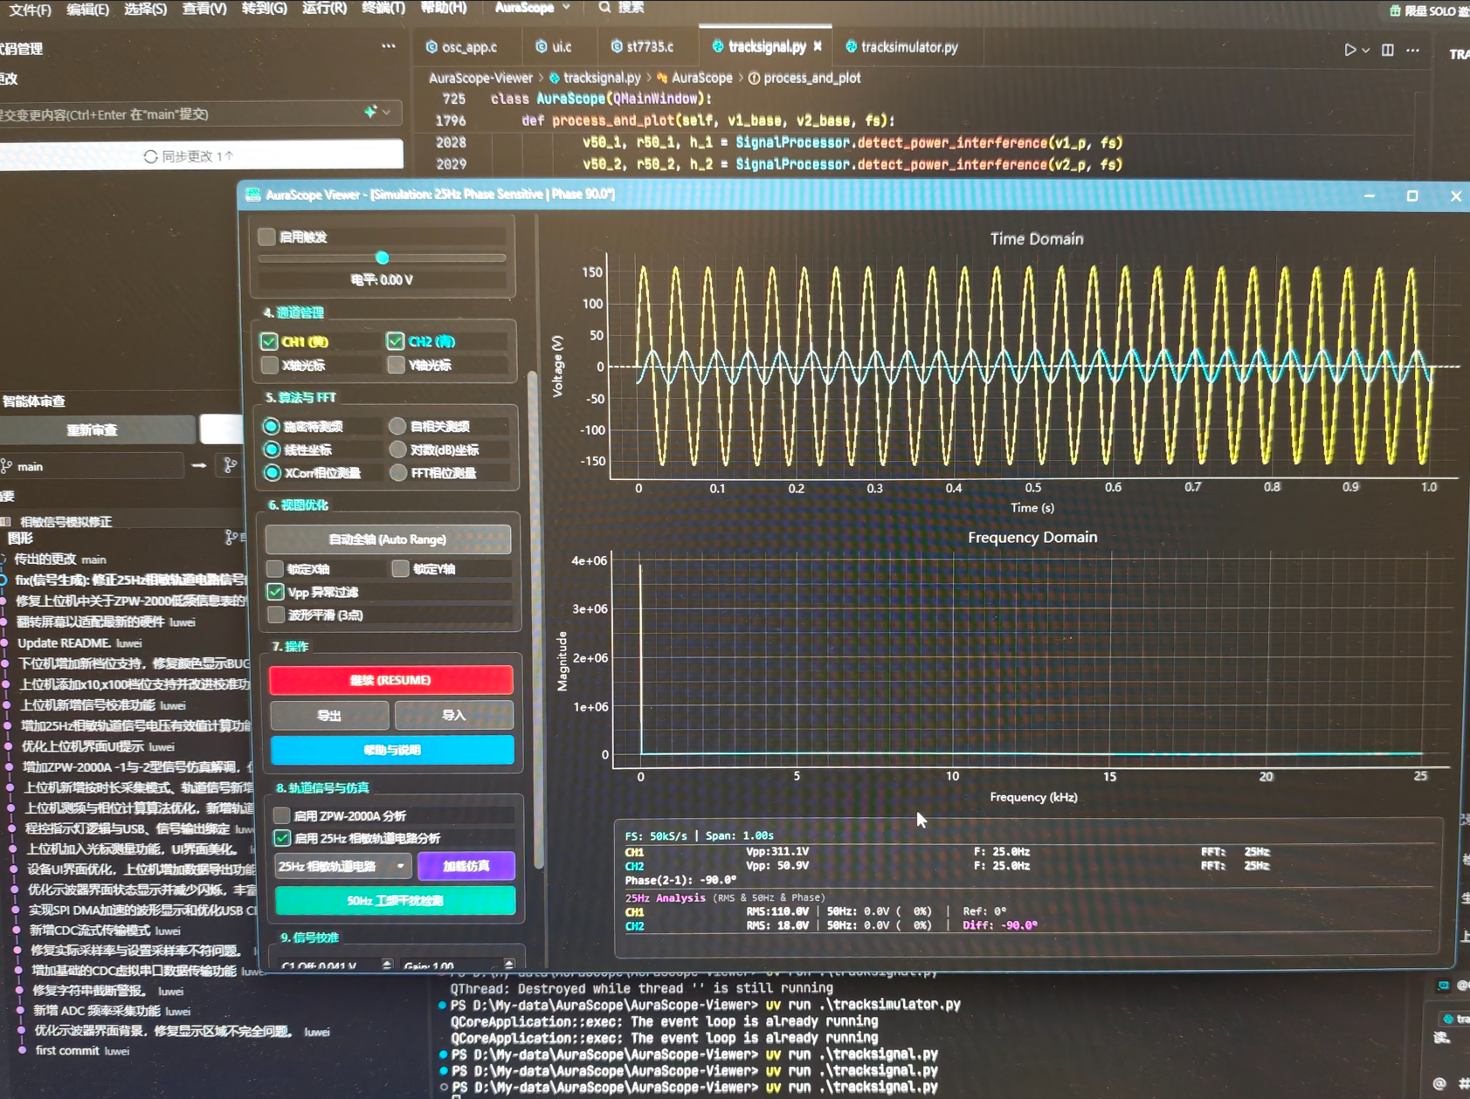
Task: Enable 启用触发 checkbox
Action: pyautogui.click(x=267, y=237)
